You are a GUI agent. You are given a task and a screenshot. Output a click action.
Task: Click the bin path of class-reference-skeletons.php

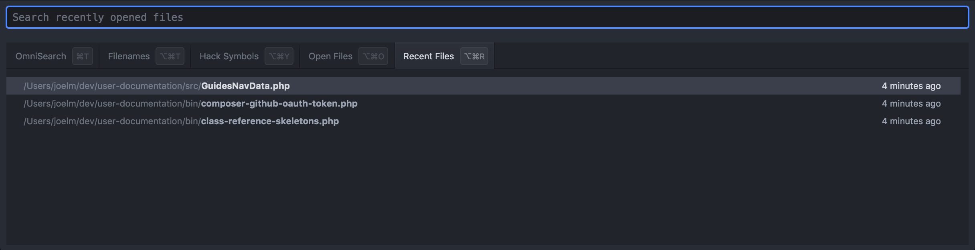[x=112, y=121]
